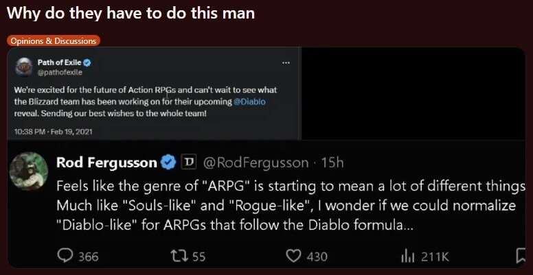Select the Opinions & Discussions flair
Screen dimensions: 533x275
54,40
